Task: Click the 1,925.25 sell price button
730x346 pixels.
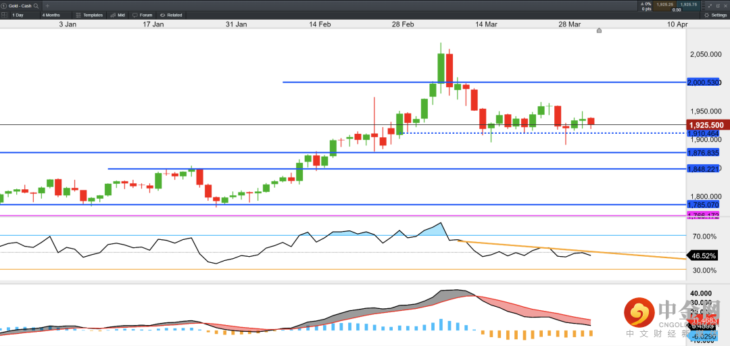Action: (x=665, y=5)
